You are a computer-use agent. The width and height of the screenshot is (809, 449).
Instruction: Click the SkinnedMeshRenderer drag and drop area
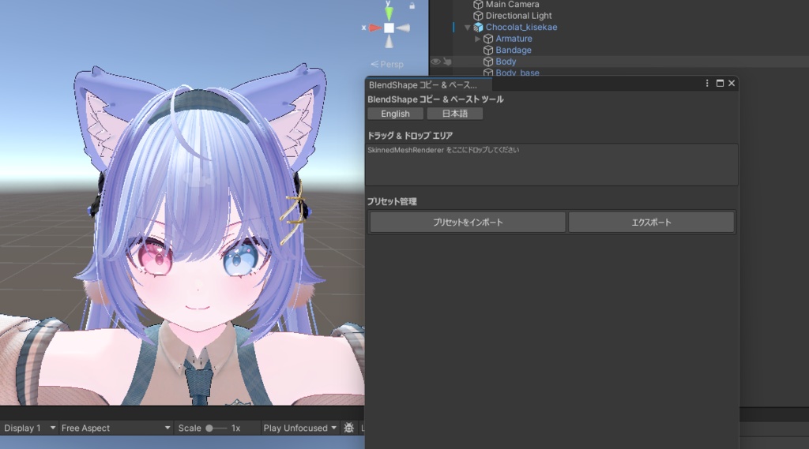[551, 164]
